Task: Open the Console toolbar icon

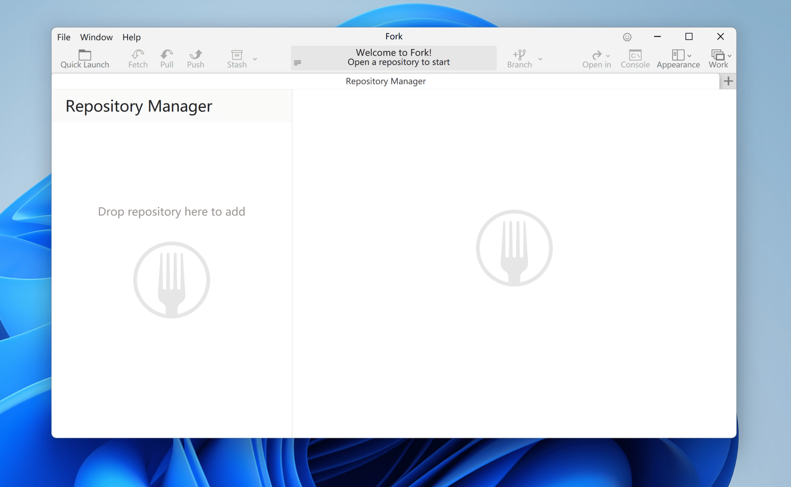Action: 635,55
